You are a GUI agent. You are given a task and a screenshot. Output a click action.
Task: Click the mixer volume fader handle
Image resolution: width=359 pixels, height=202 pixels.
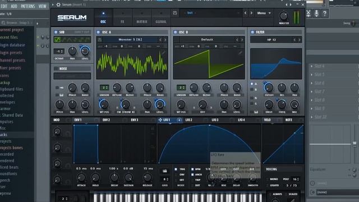pos(355,144)
